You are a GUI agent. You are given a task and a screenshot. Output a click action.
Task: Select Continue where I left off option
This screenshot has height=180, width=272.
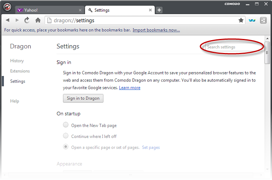pos(65,136)
